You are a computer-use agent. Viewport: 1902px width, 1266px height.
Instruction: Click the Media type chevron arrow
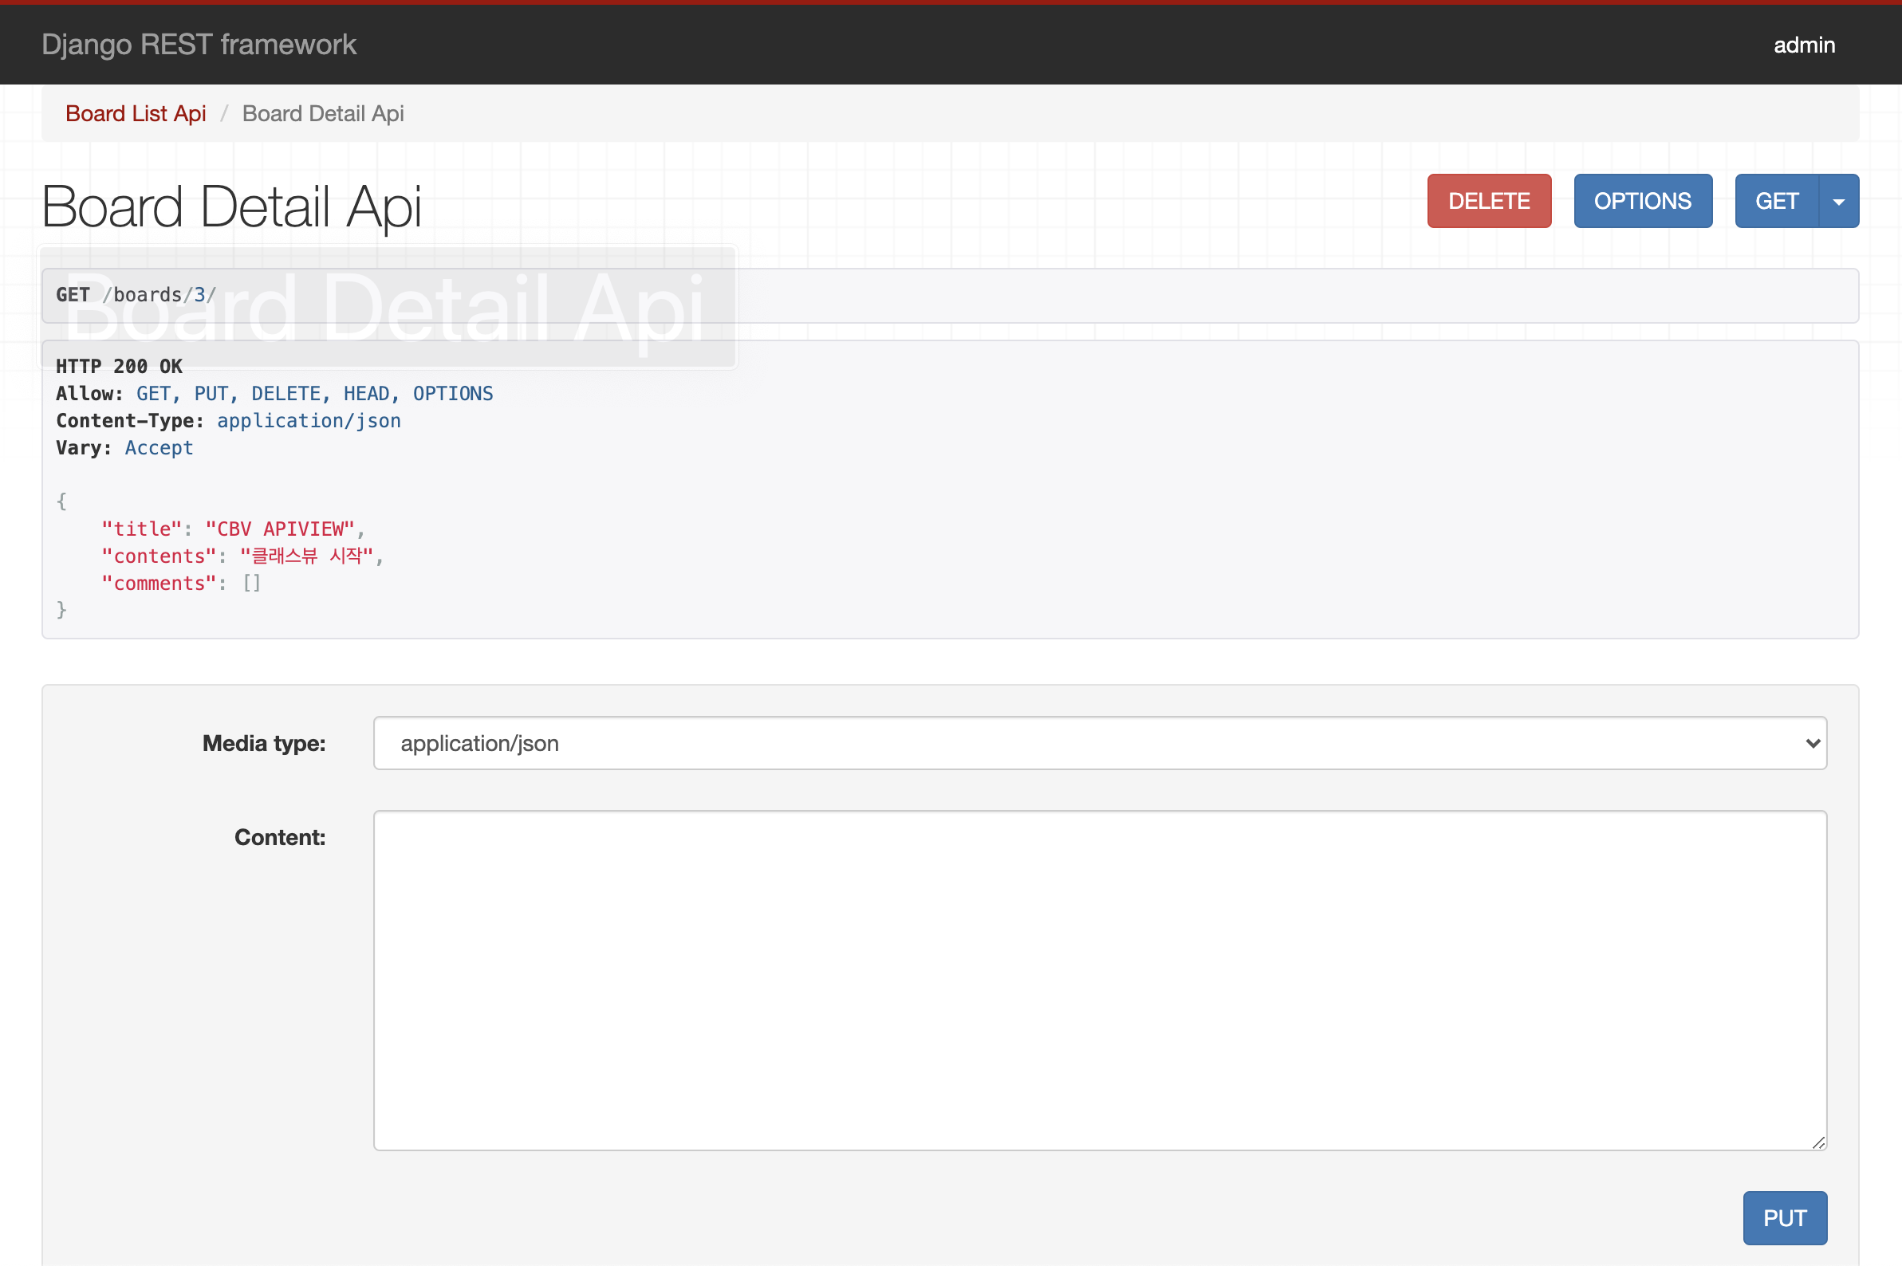click(1813, 743)
